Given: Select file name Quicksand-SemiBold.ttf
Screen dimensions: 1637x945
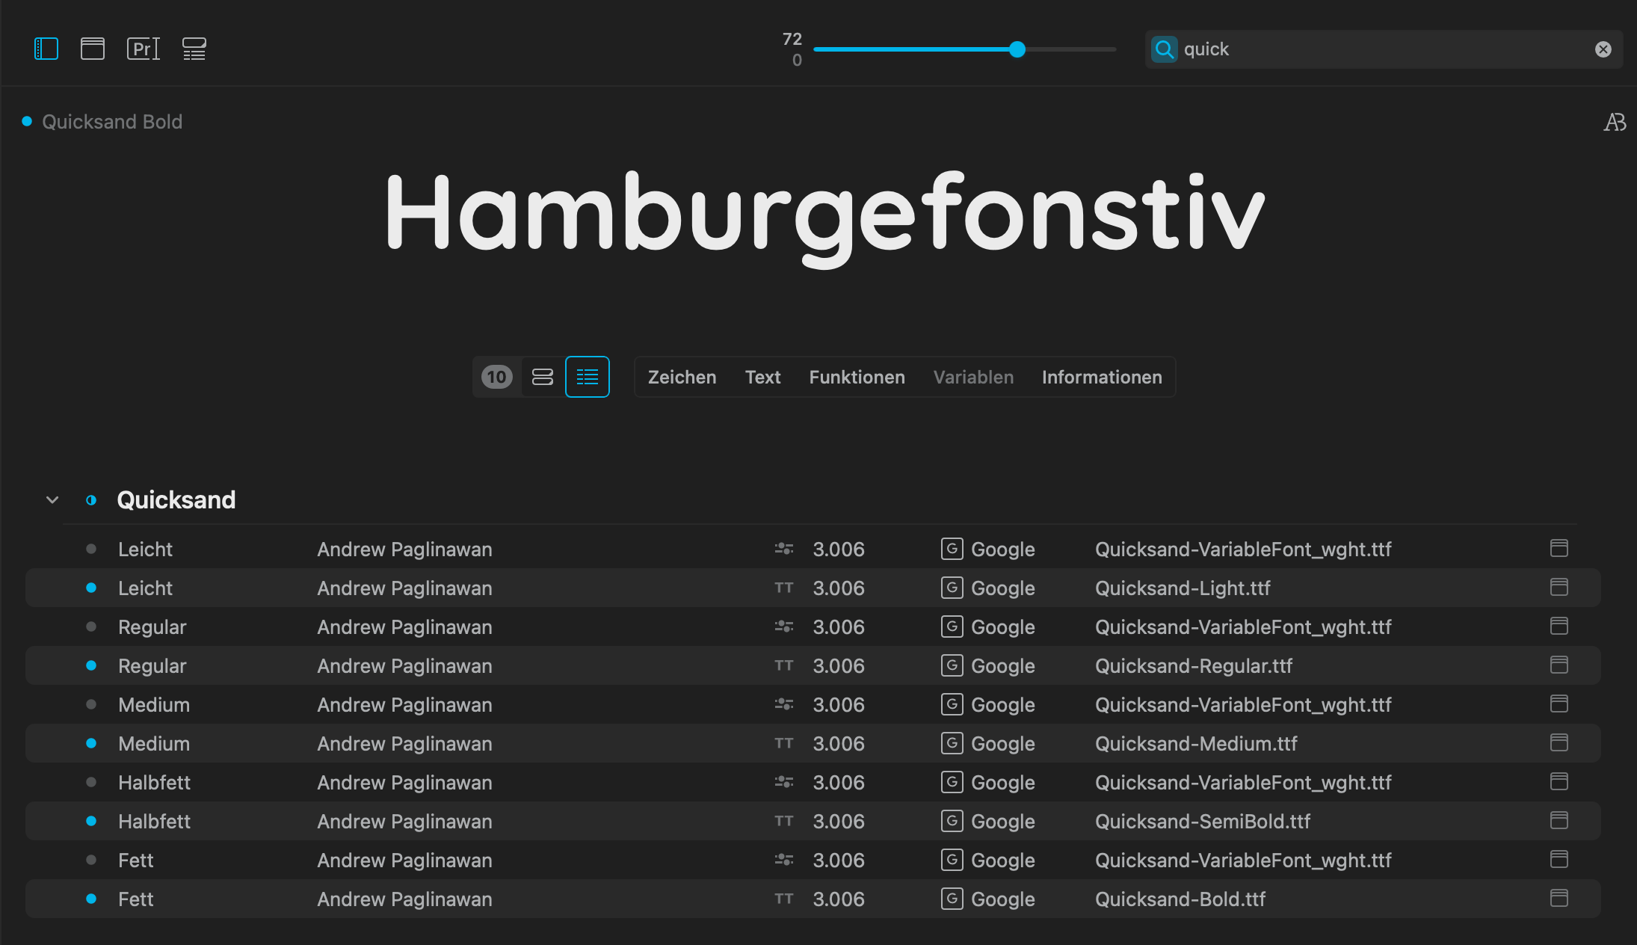Looking at the screenshot, I should (1203, 821).
